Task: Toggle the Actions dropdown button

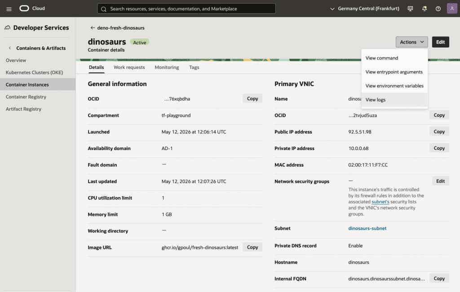Action: pyautogui.click(x=411, y=42)
